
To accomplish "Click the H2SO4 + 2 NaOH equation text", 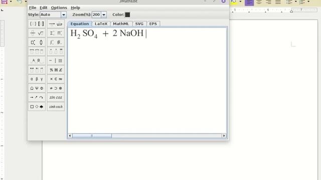I will tap(107, 33).
